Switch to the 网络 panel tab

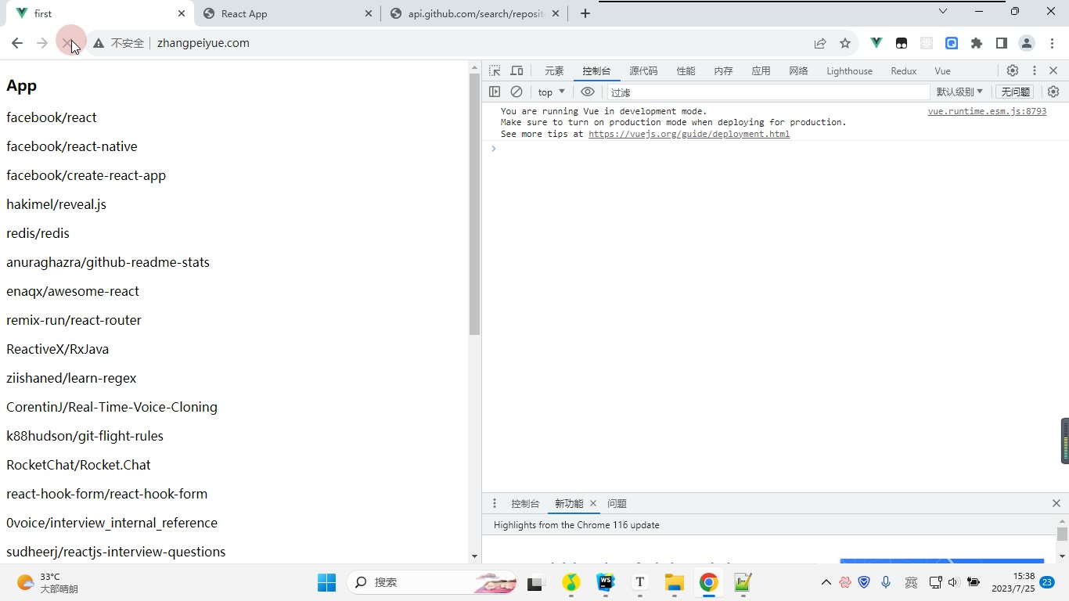798,70
